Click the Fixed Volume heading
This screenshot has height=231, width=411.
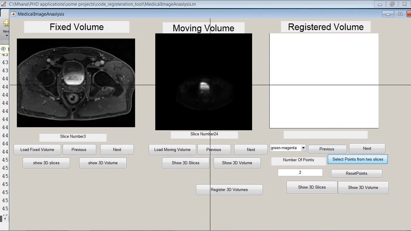point(77,27)
